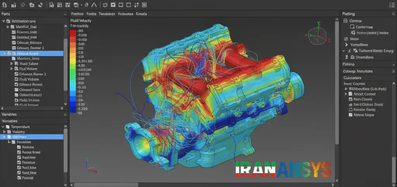The width and height of the screenshot is (397, 187).
Task: Minimize the Parts panel with its header dash button
Action: tap(65, 14)
